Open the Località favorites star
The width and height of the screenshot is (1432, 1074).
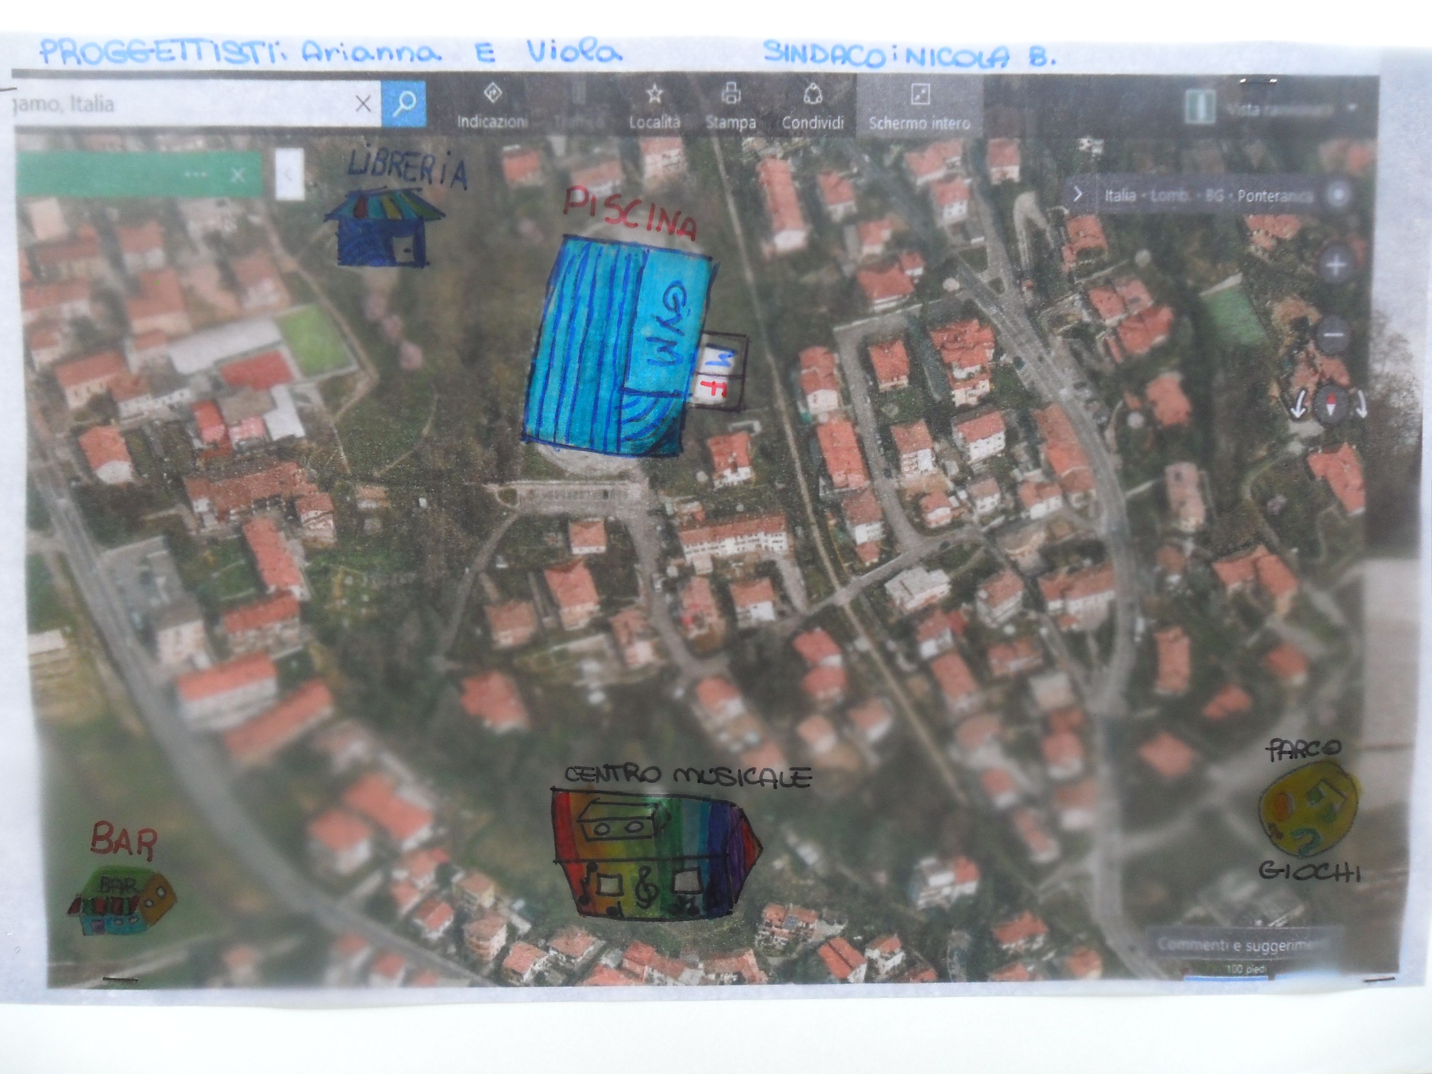coord(654,107)
